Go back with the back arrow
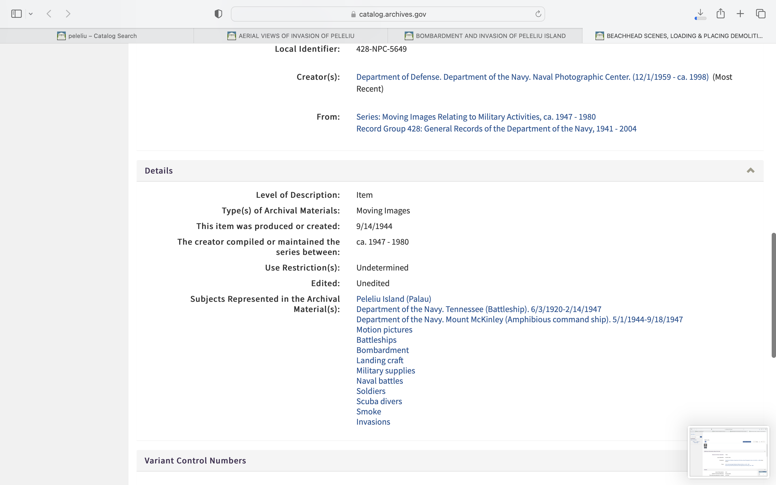Screen dimensions: 776x485 pyautogui.click(x=49, y=14)
